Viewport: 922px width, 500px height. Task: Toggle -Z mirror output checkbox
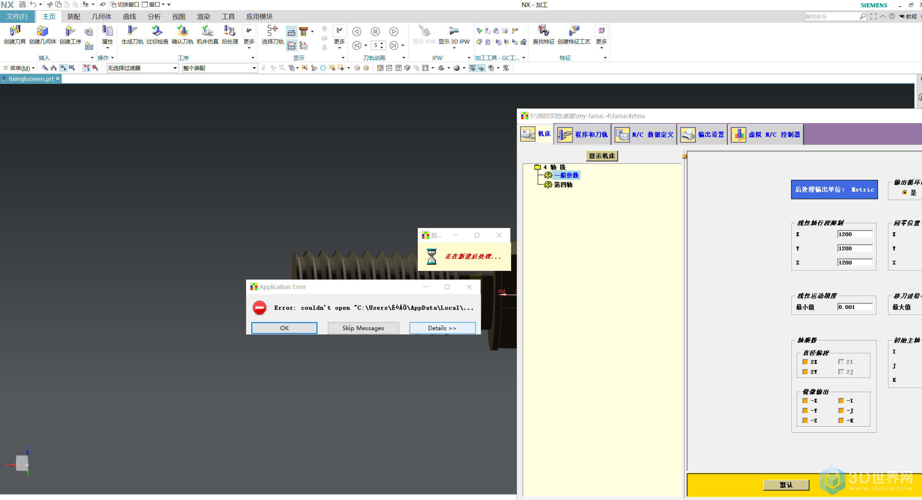(x=805, y=420)
